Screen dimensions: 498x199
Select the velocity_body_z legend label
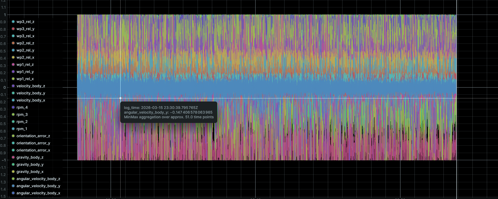(x=31, y=86)
